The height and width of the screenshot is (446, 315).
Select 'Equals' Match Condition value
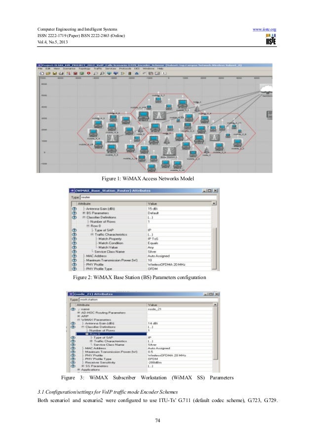click(x=153, y=243)
